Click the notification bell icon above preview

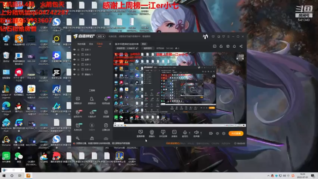[x=234, y=46]
